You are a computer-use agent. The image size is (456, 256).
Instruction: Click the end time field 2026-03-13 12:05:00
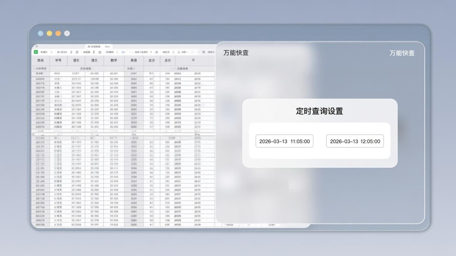click(355, 141)
